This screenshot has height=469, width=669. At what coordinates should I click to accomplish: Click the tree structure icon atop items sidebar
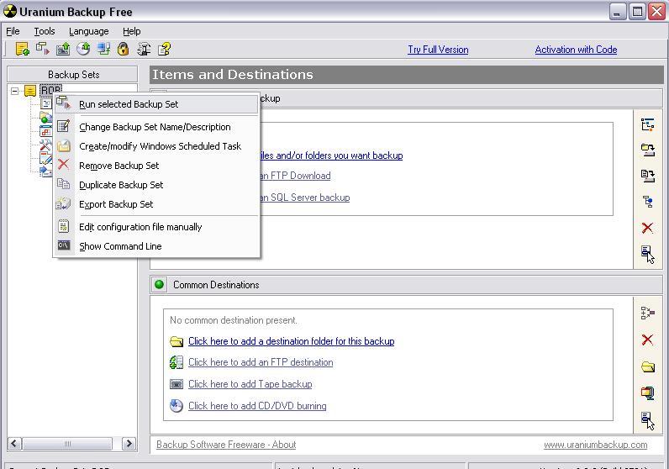[x=648, y=124]
